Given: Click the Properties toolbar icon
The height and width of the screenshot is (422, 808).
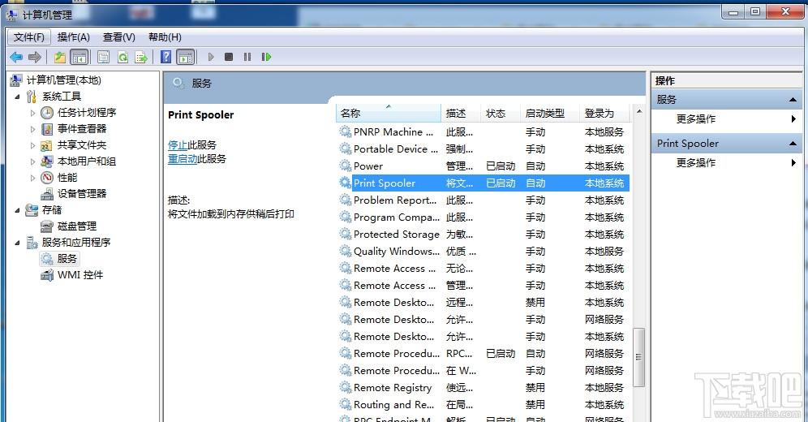Looking at the screenshot, I should coord(103,57).
